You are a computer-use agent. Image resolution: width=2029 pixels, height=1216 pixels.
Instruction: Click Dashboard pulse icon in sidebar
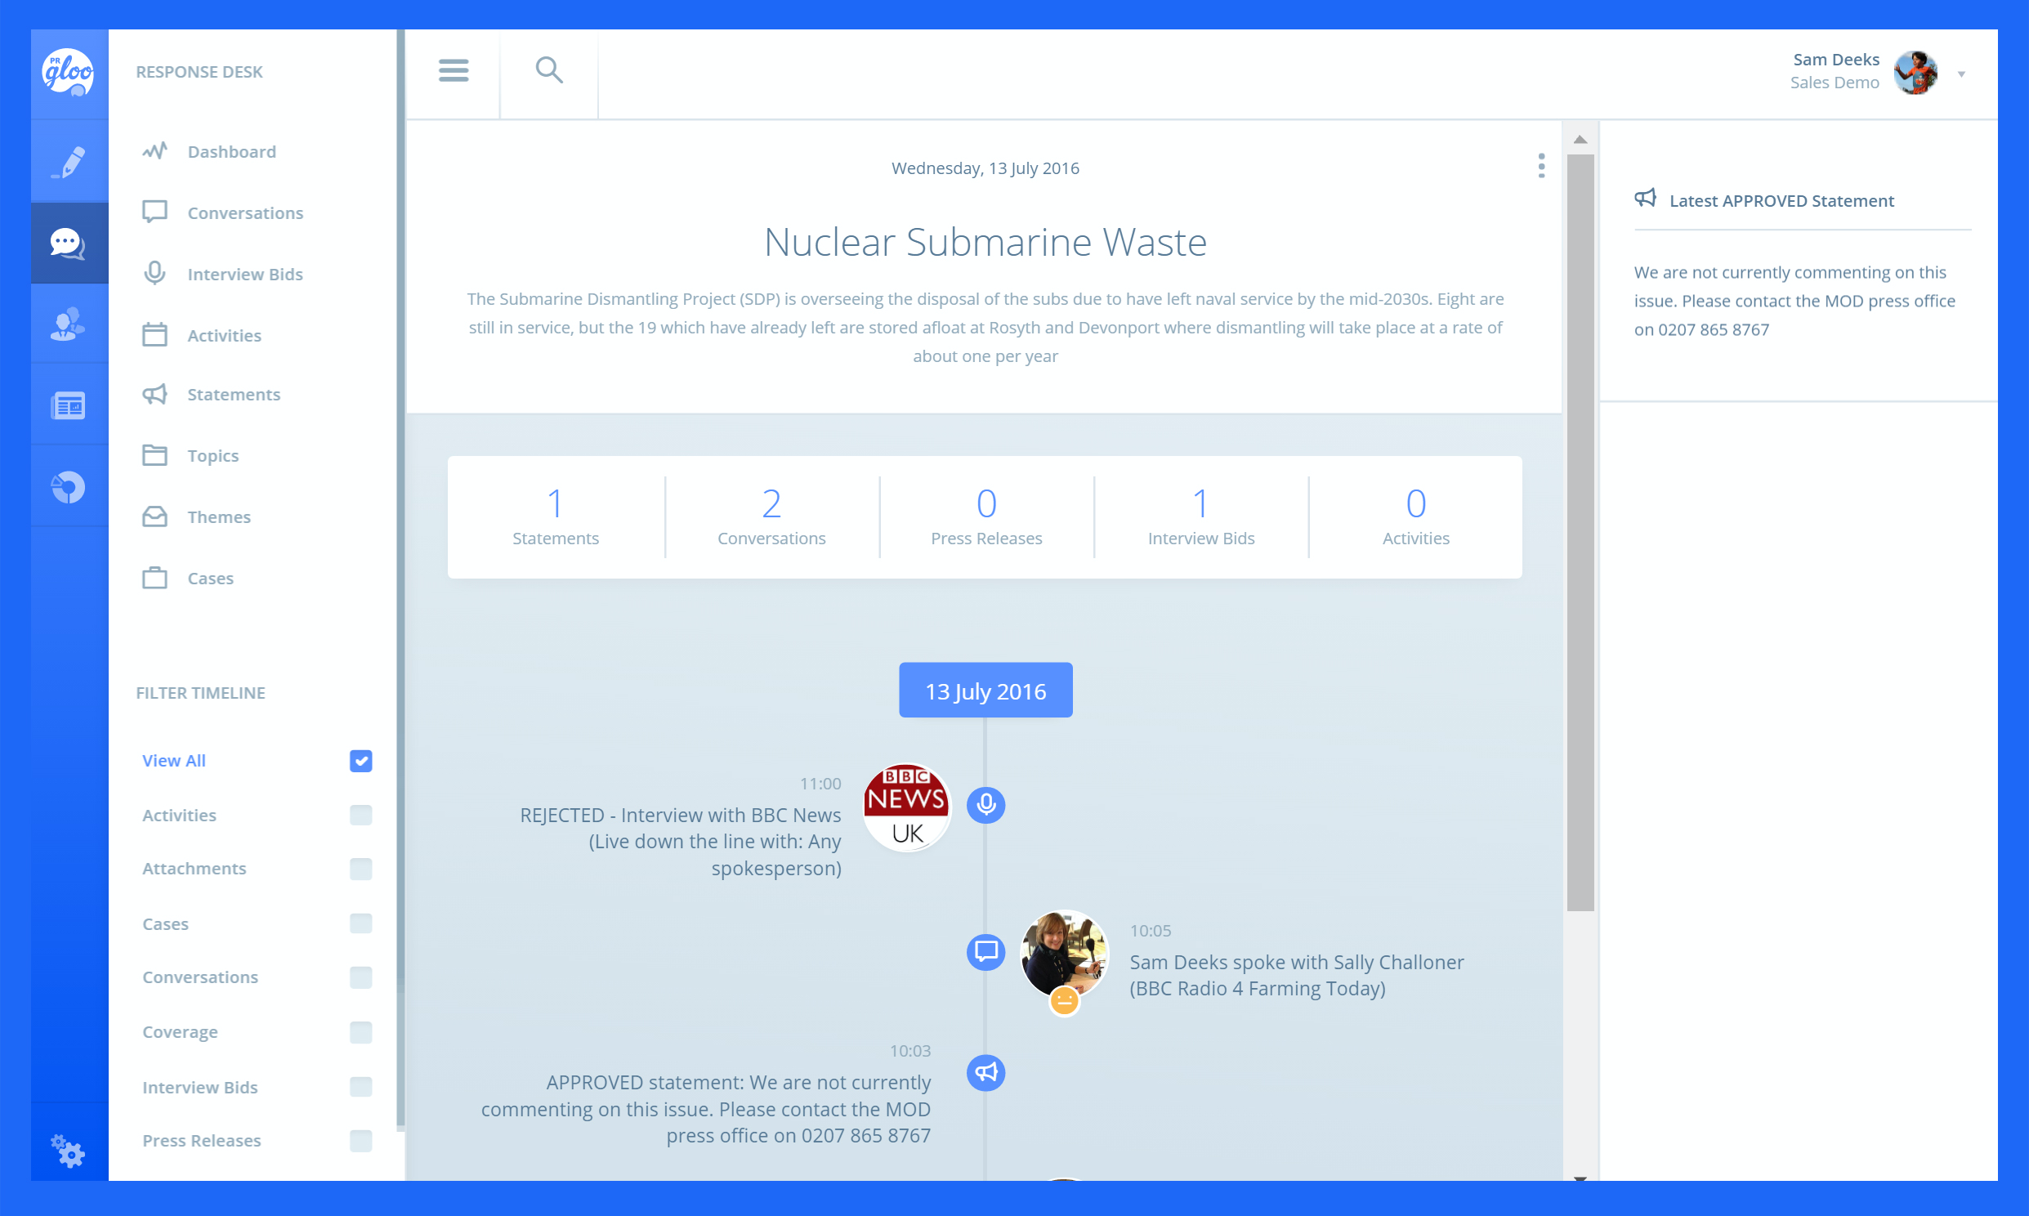[154, 150]
